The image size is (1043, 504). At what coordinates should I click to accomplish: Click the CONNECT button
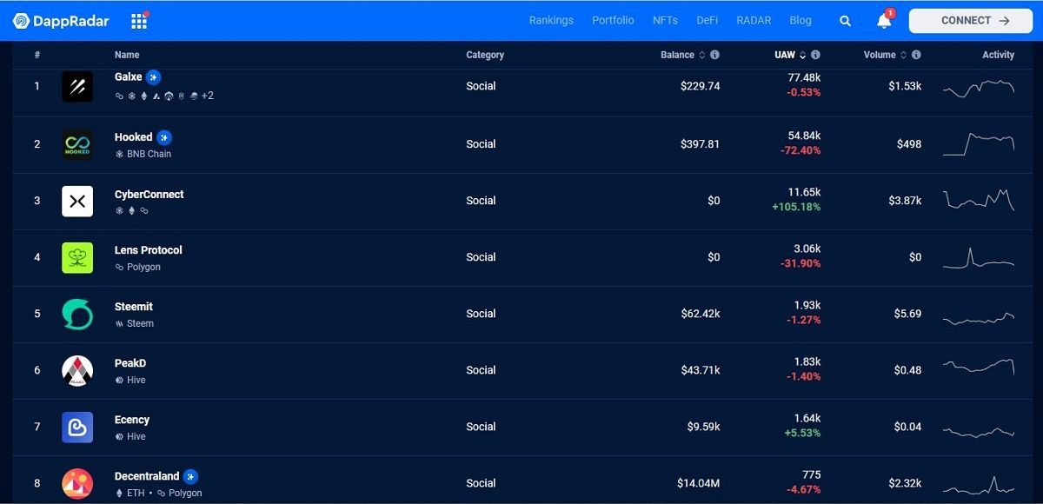coord(971,21)
